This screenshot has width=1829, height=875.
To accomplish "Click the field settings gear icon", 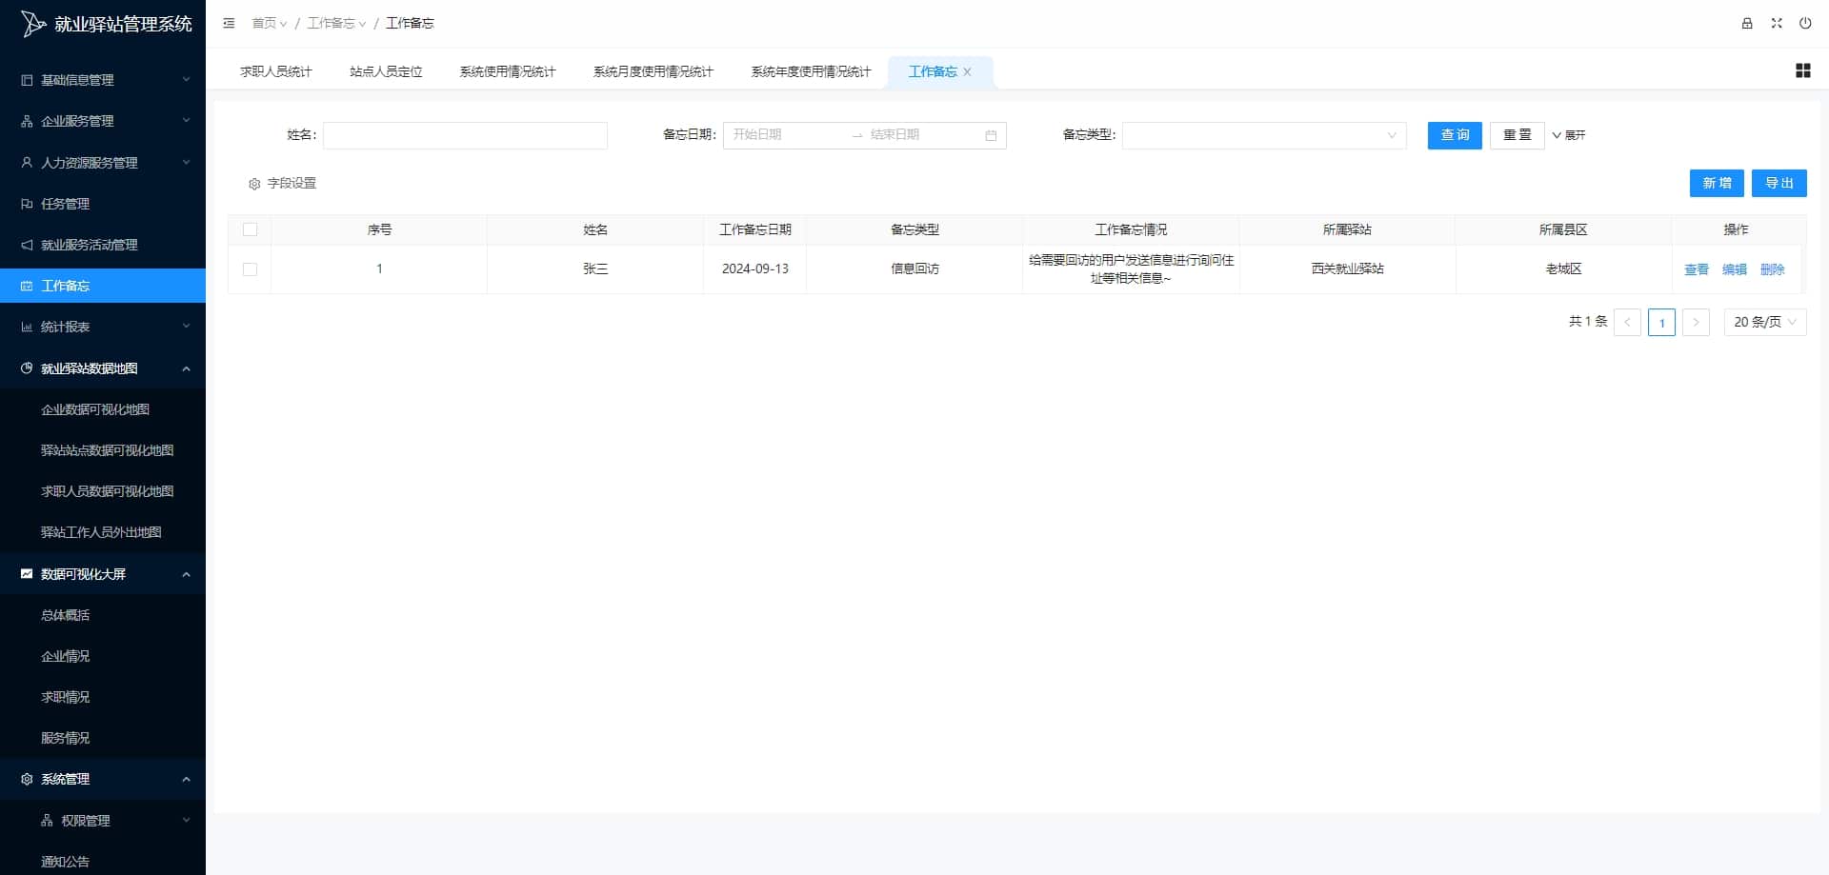I will click(x=254, y=184).
